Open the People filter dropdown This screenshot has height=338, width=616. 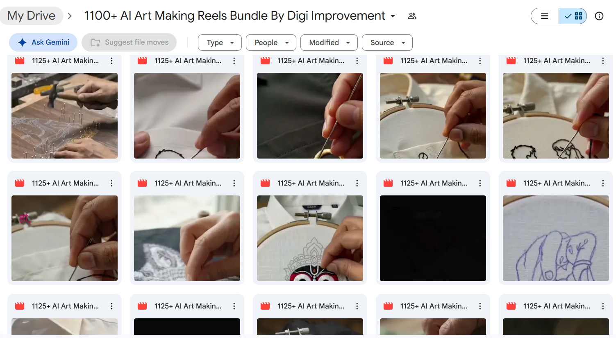[x=271, y=43]
